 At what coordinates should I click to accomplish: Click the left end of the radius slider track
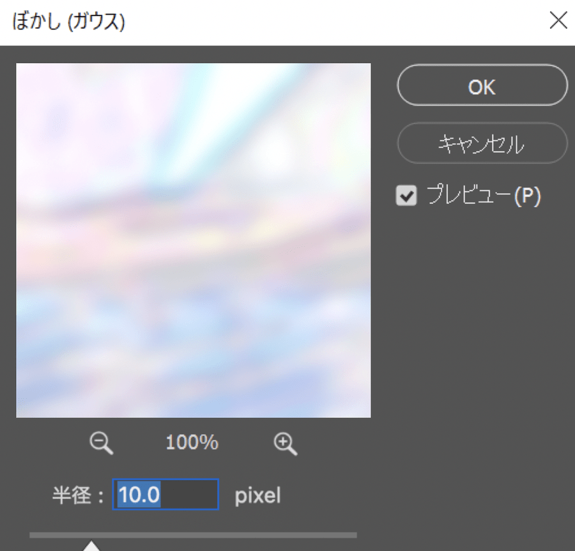pos(33,535)
